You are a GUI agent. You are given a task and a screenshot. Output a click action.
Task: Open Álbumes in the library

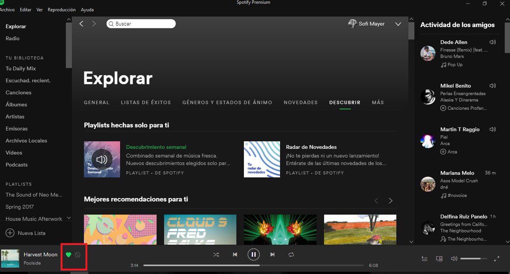[x=16, y=104]
